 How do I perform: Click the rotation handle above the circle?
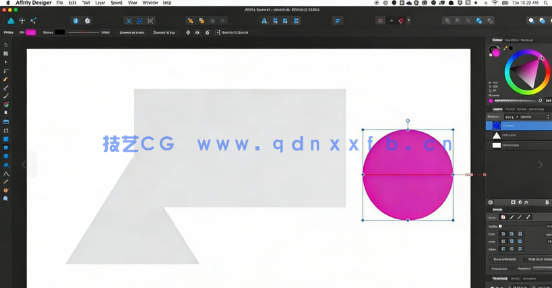click(408, 121)
